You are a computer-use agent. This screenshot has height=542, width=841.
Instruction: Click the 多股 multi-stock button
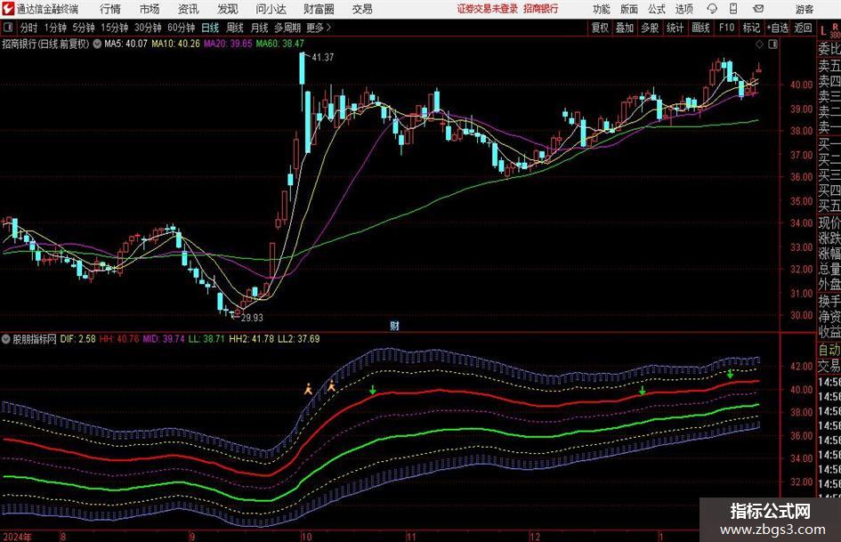[x=650, y=28]
